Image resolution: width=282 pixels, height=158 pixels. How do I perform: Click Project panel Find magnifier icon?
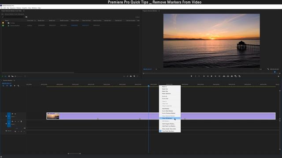point(127,76)
